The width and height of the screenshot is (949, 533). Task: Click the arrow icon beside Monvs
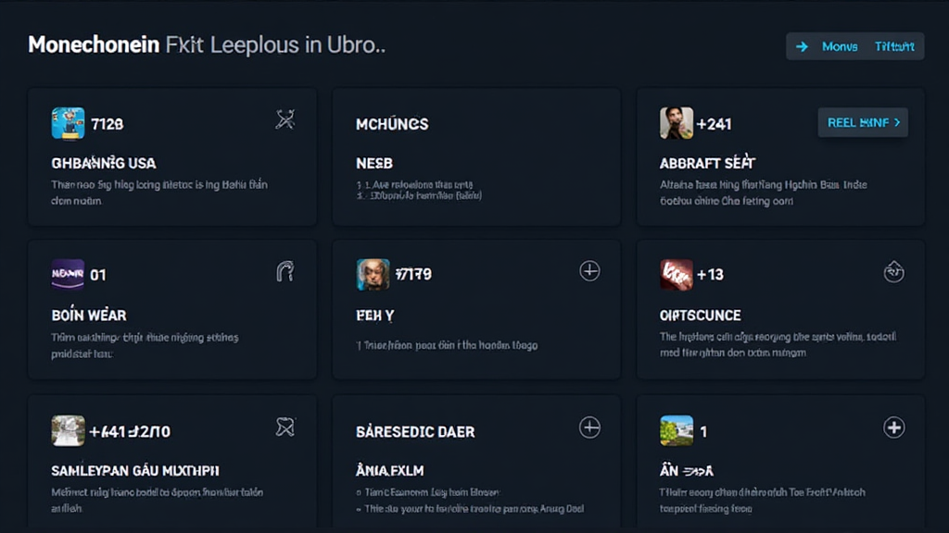point(803,46)
